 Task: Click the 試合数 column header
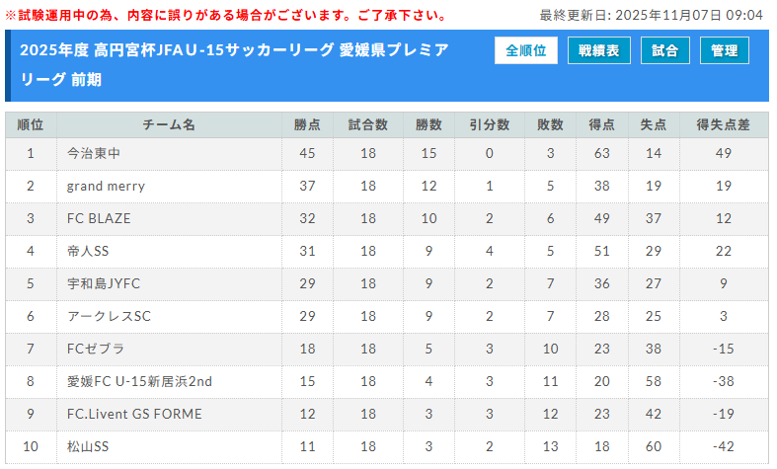click(368, 125)
